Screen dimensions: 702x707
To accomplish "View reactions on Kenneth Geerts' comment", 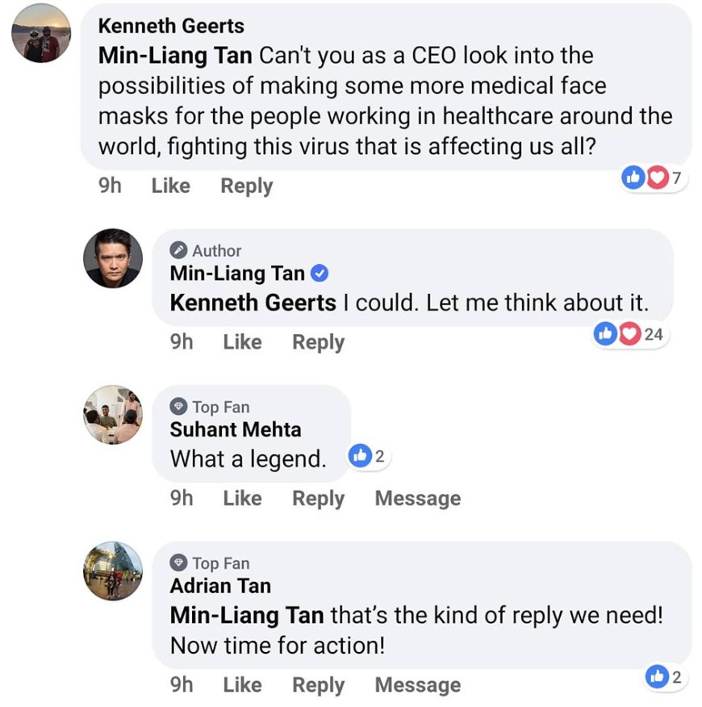I will click(x=654, y=178).
